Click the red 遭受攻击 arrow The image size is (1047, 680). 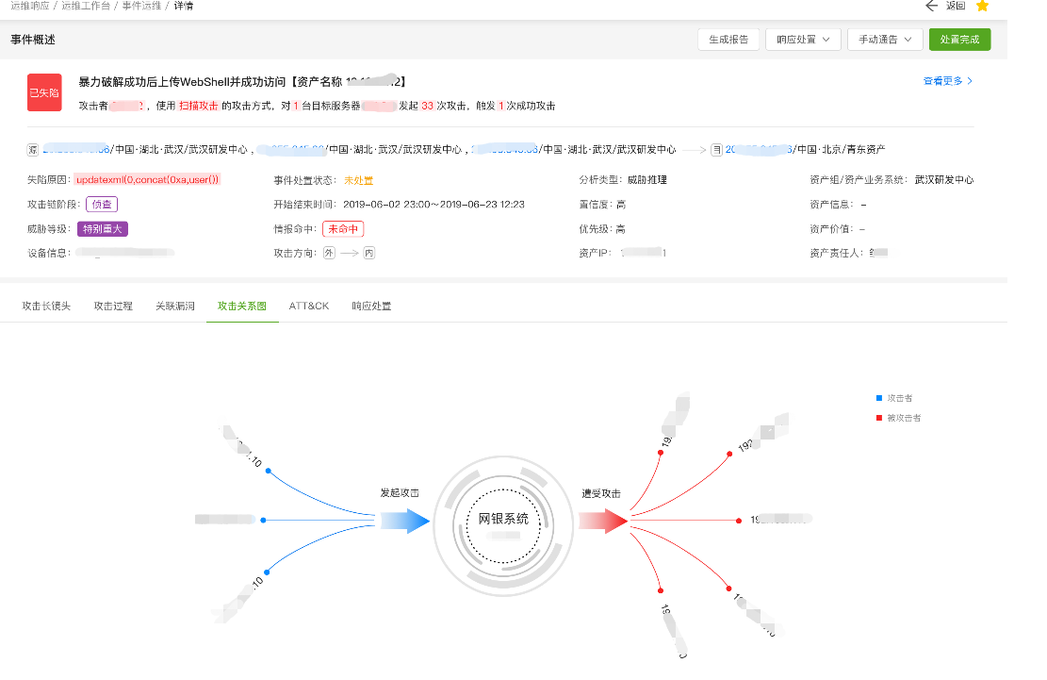(604, 521)
